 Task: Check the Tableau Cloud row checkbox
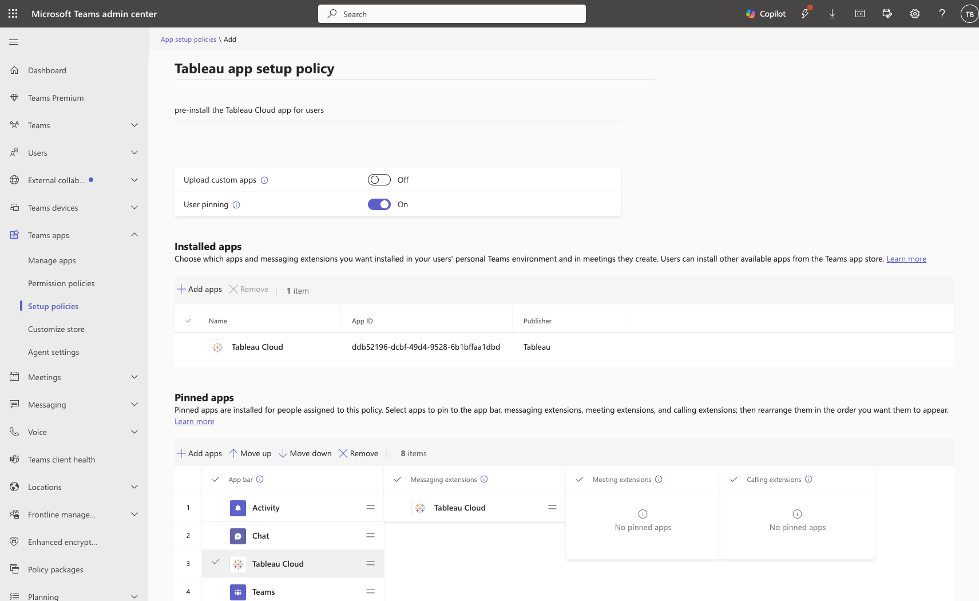click(188, 346)
